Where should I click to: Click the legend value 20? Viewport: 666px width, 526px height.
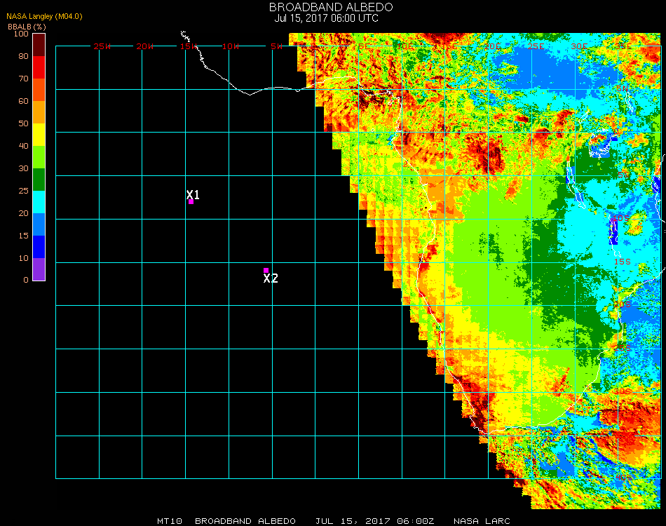click(x=23, y=213)
